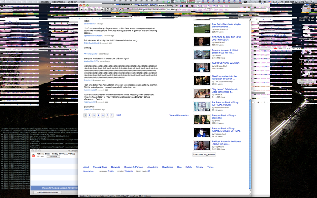Screen dimensions: 317x198
Task: Open Tsunami in Japan 3.11 video thumbnail
Action: [x=202, y=54]
